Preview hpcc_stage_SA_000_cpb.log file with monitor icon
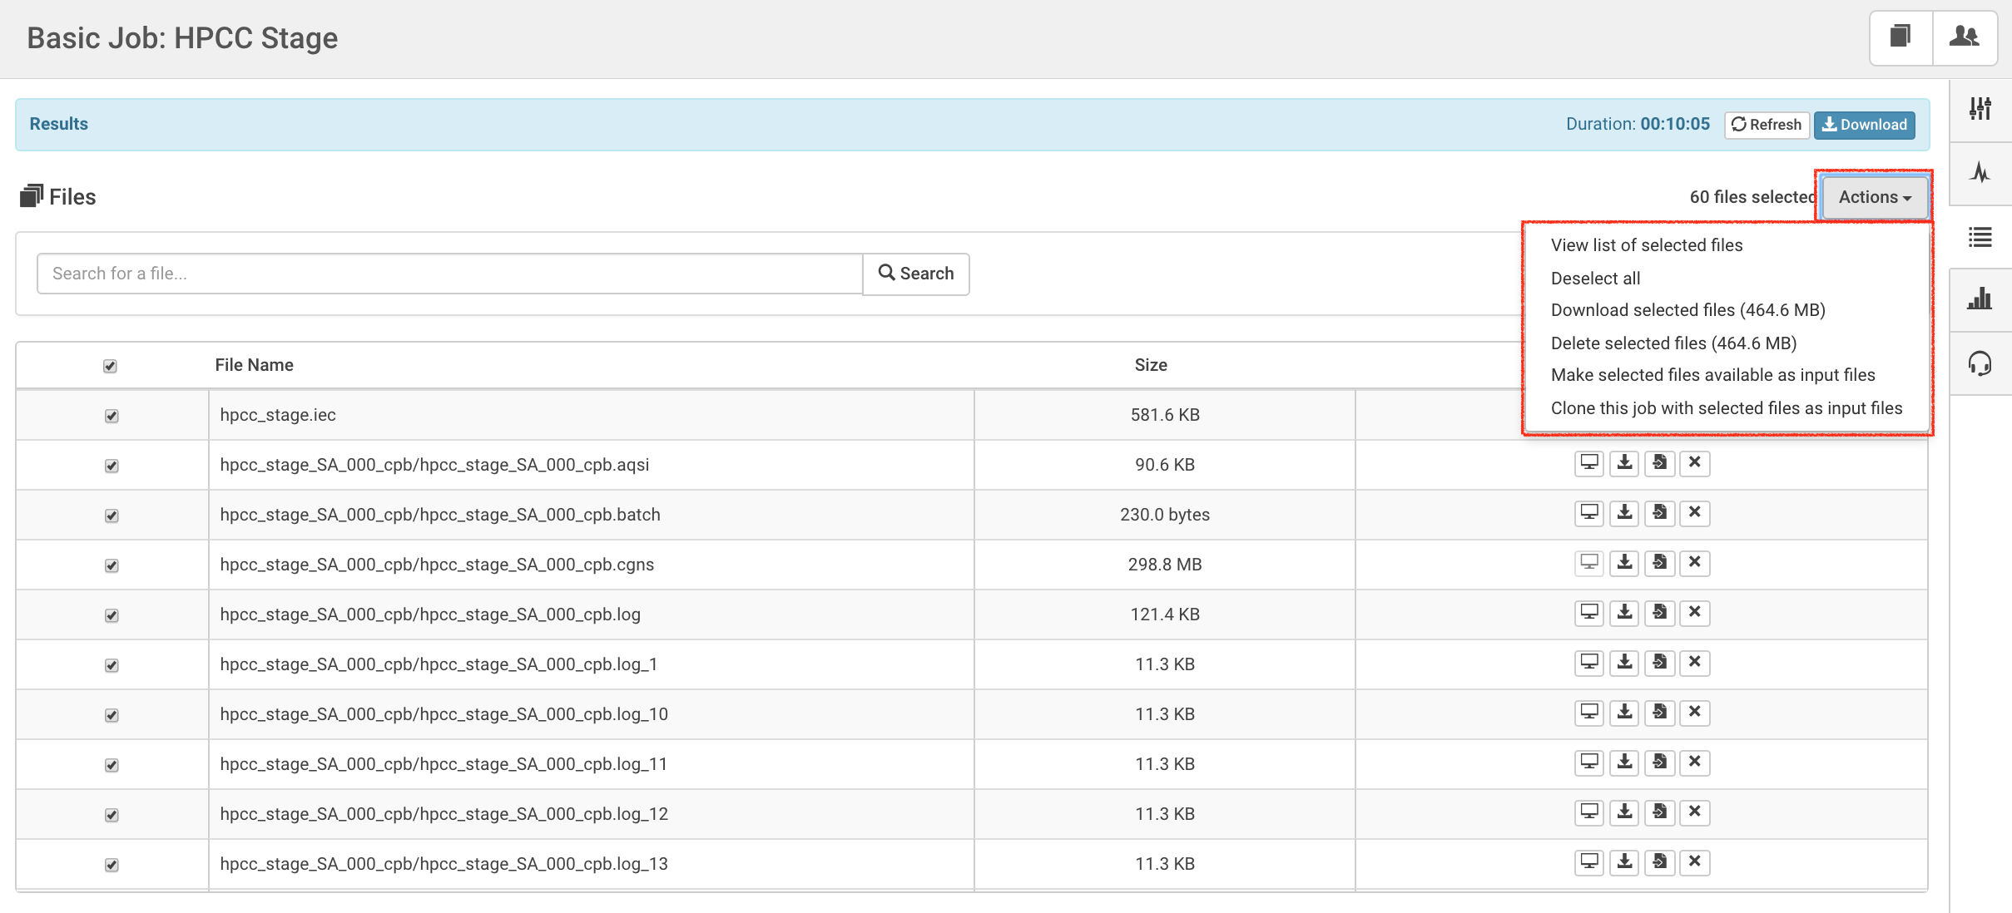The height and width of the screenshot is (913, 2012). coord(1589,613)
